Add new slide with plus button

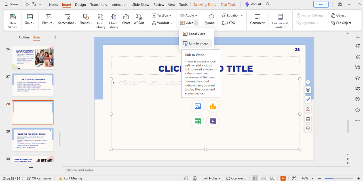coord(31,167)
